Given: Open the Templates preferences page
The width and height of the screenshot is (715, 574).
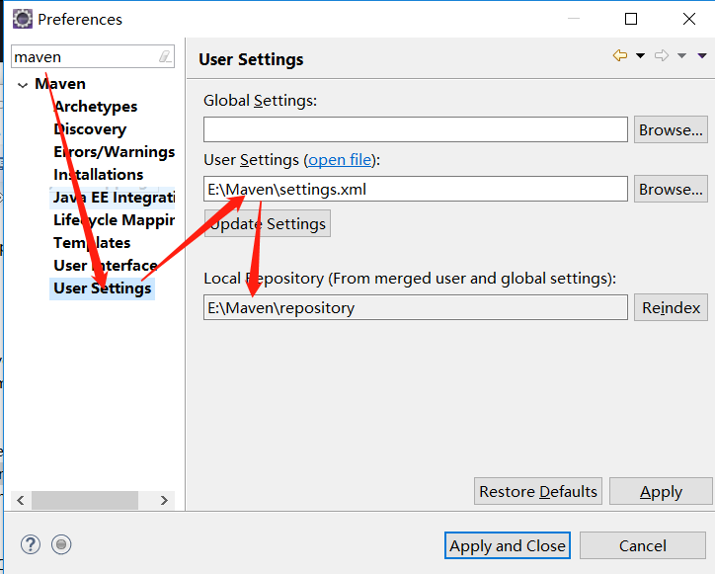Looking at the screenshot, I should (x=92, y=243).
